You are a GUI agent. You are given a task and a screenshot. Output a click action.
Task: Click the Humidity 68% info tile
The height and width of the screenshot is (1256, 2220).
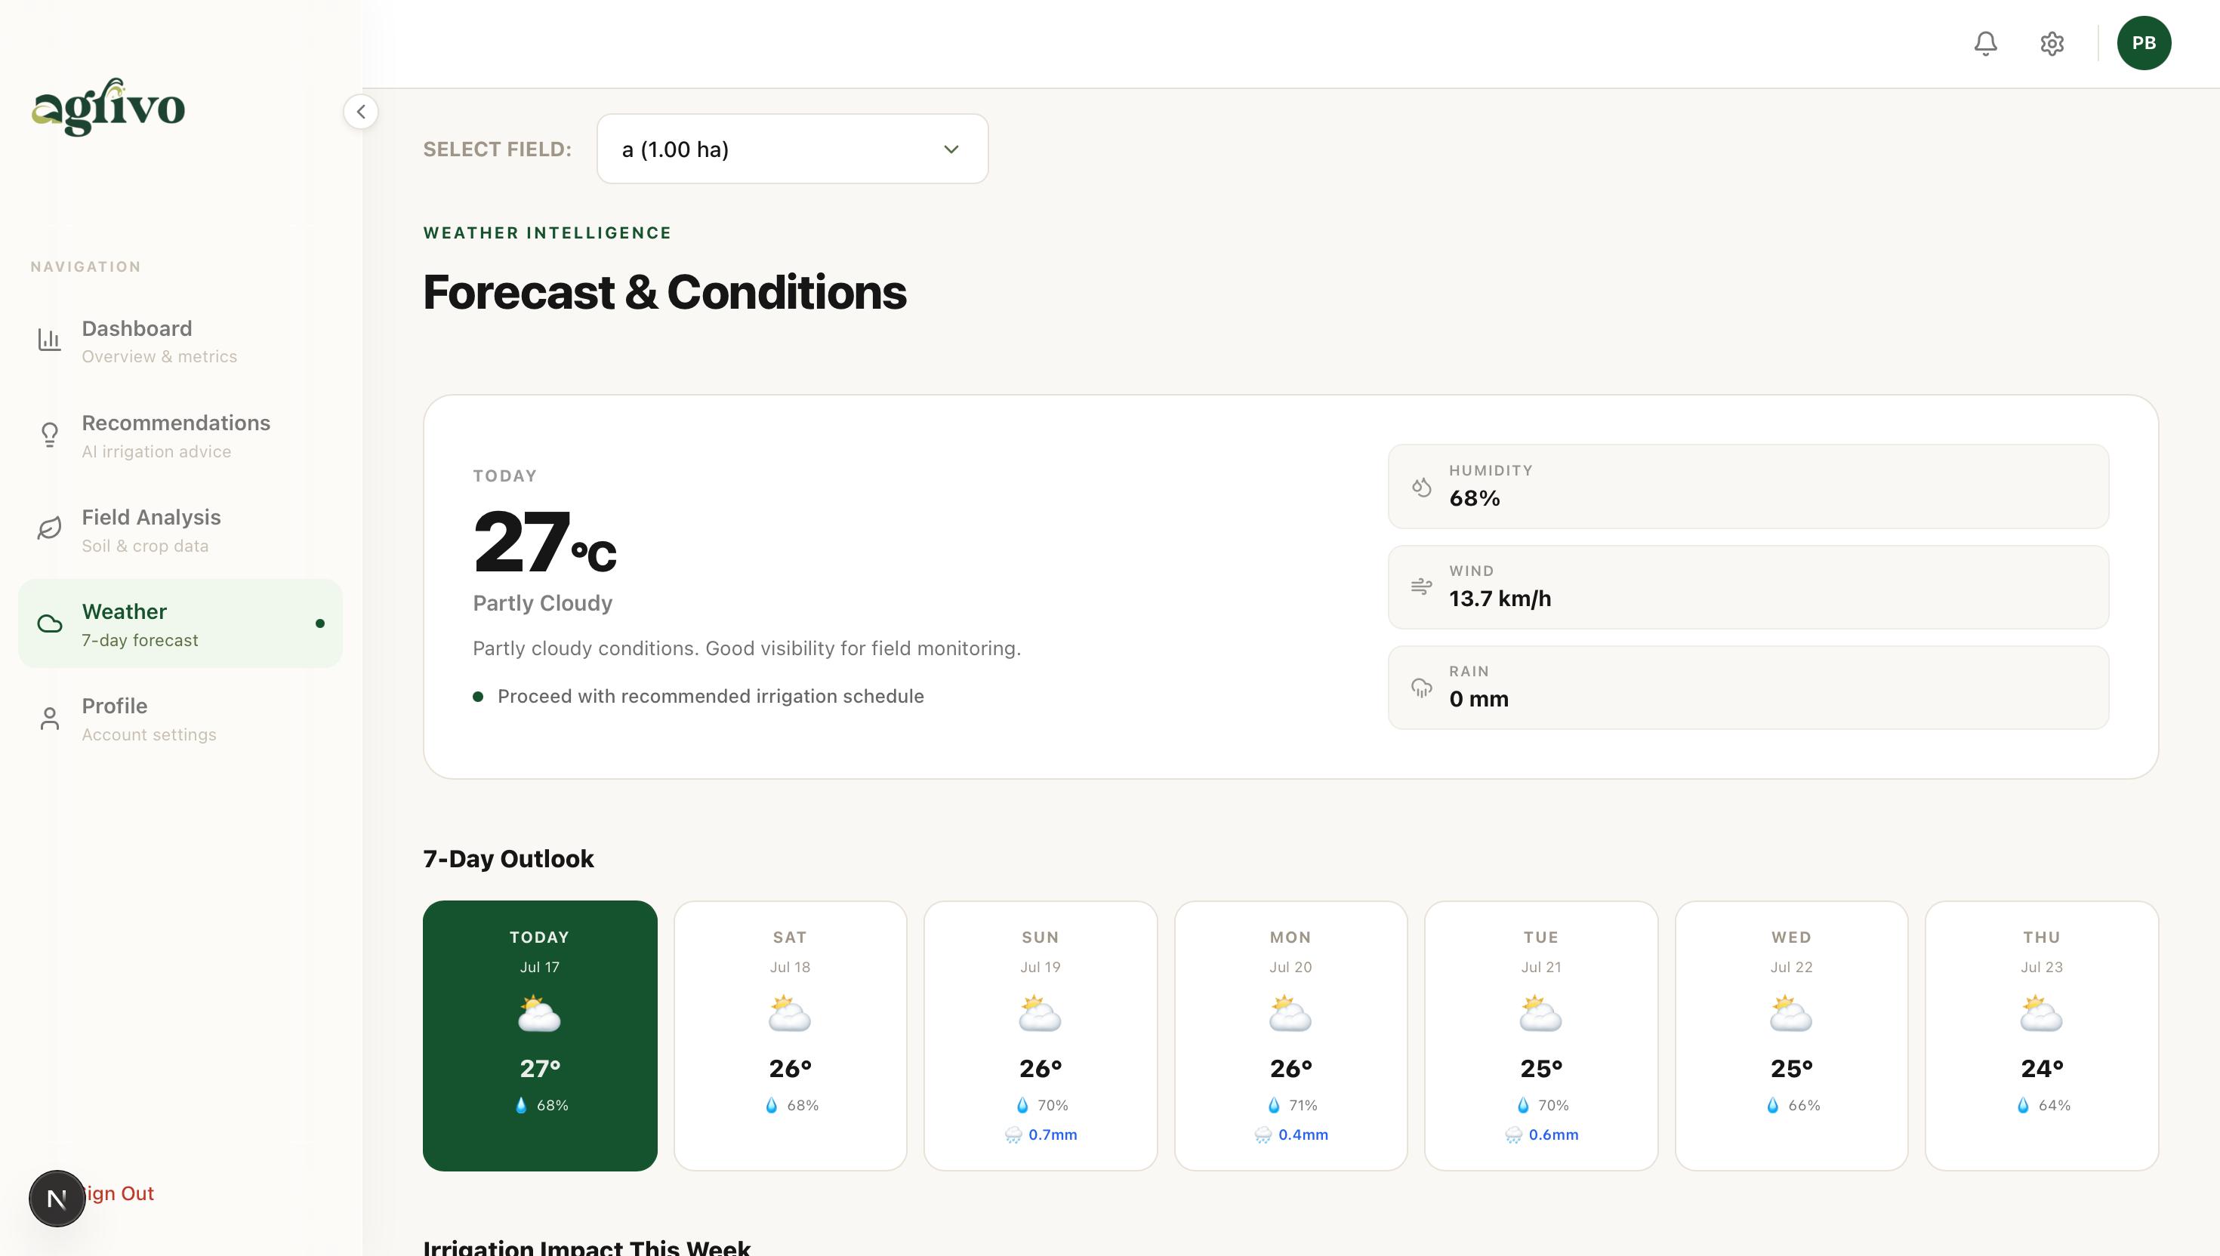(1748, 487)
